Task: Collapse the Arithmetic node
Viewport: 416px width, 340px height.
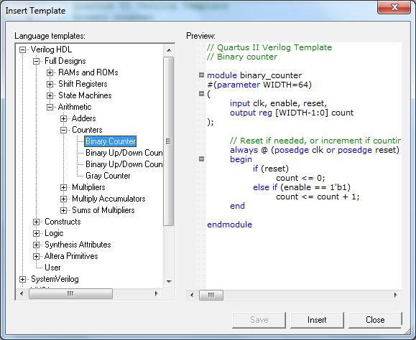Action: 50,108
